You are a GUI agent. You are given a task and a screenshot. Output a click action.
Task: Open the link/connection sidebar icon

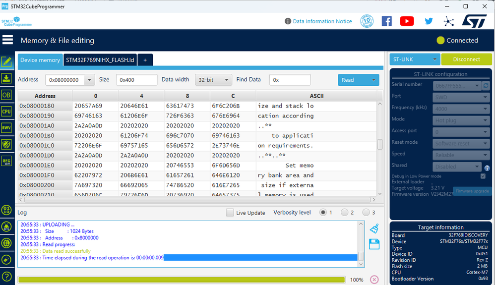pos(6,259)
